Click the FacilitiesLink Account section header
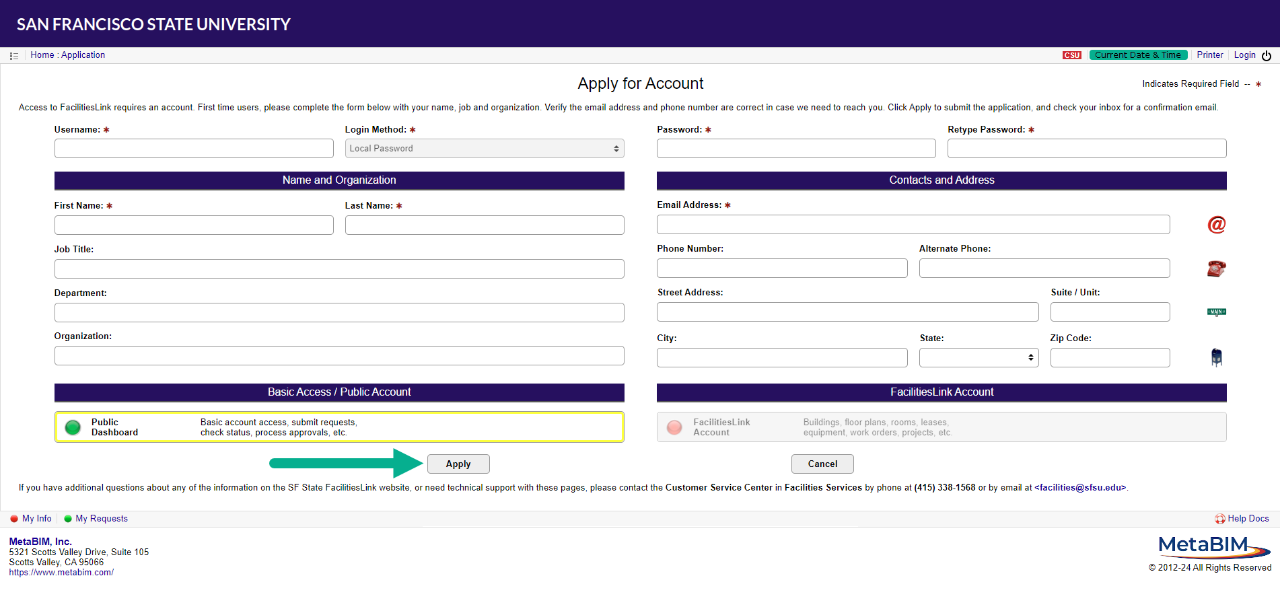The image size is (1280, 613). coord(941,392)
